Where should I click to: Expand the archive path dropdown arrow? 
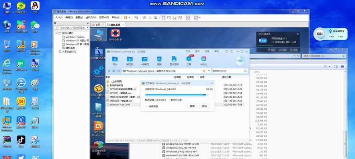pyautogui.click(x=208, y=71)
